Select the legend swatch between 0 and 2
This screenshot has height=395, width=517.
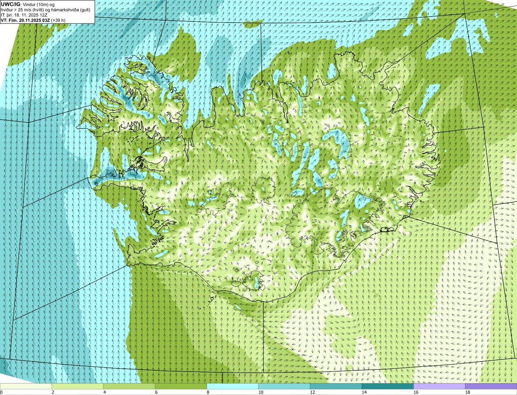26,387
